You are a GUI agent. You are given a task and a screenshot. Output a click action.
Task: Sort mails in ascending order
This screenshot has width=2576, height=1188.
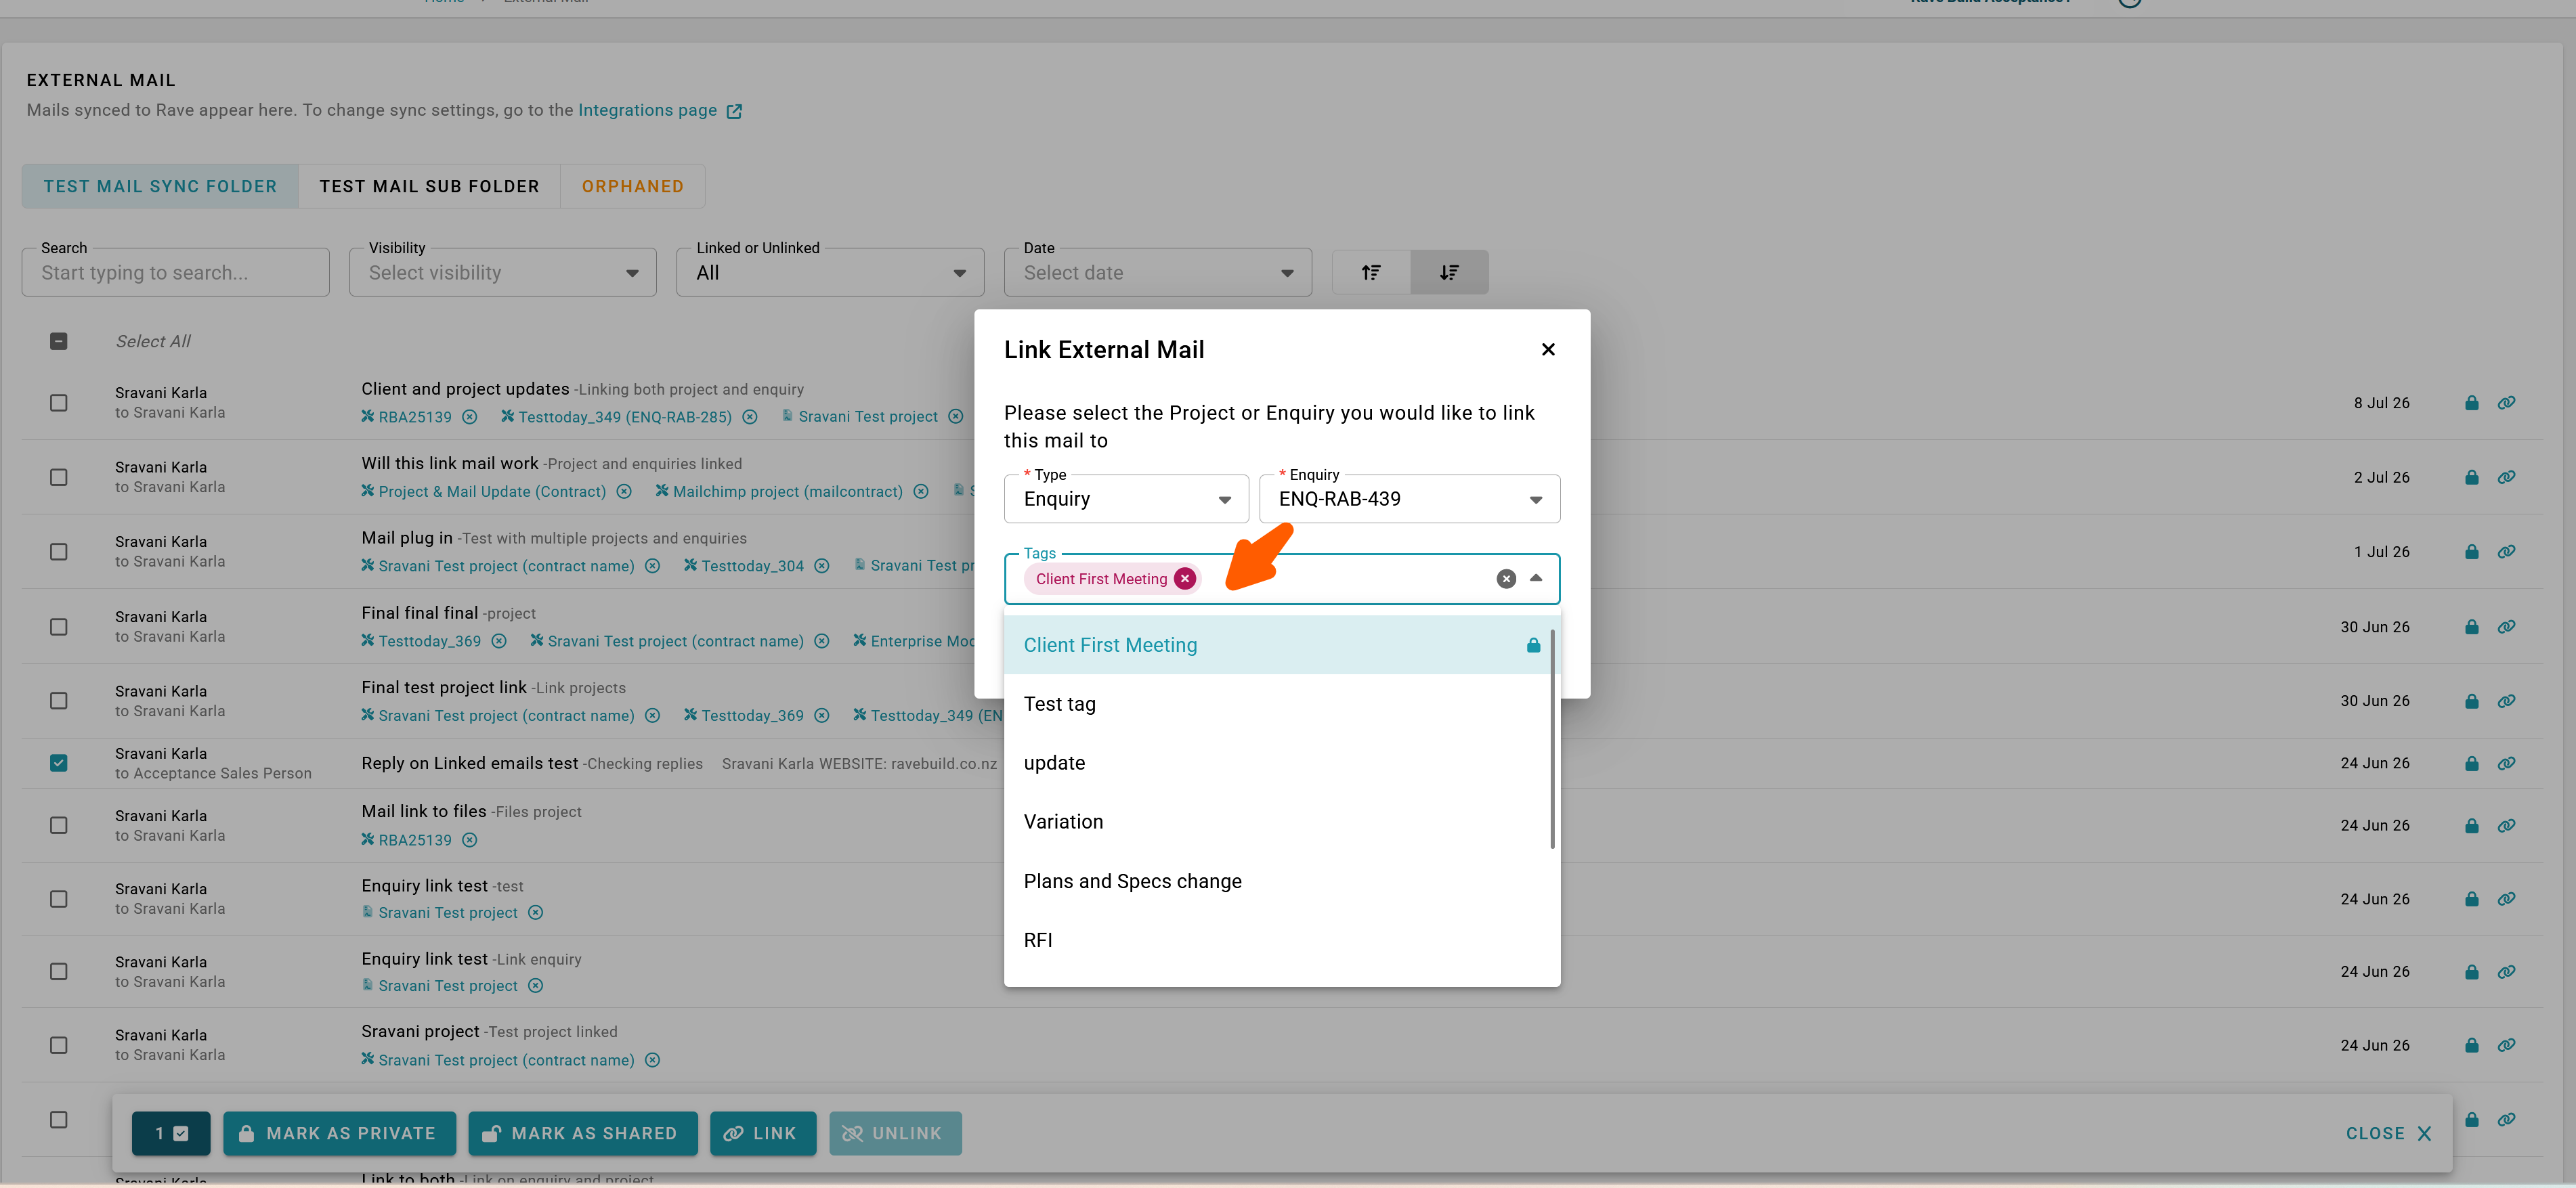point(1371,272)
